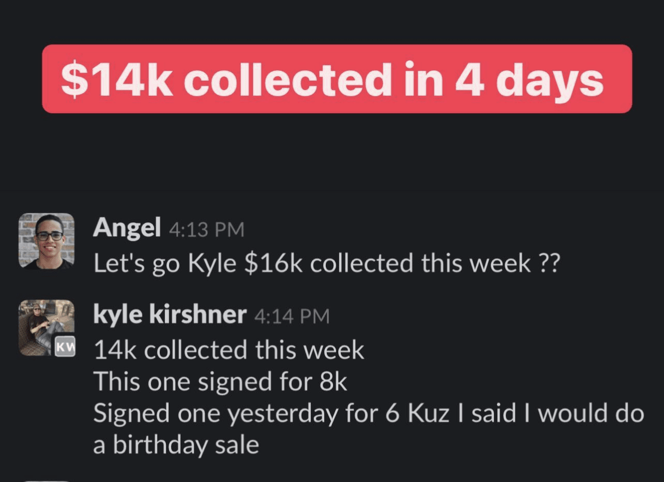
Task: Click Angel's profile photo avatar
Action: [x=47, y=241]
